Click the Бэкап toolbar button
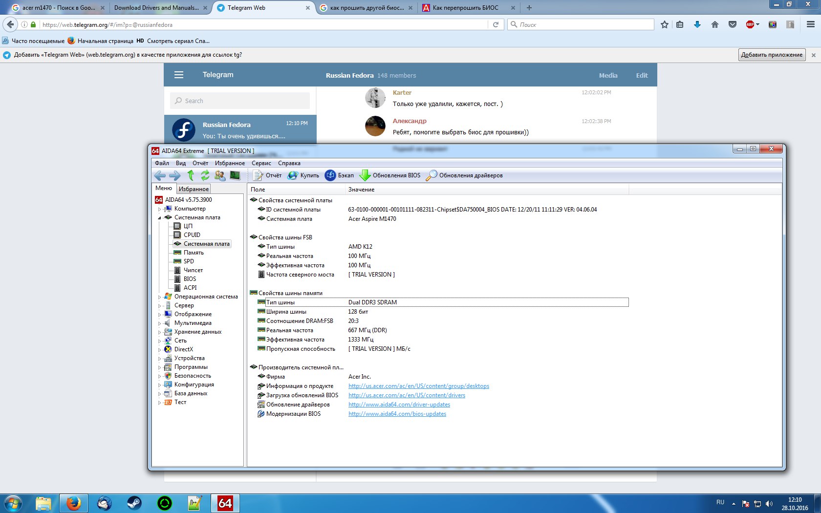 pos(340,175)
